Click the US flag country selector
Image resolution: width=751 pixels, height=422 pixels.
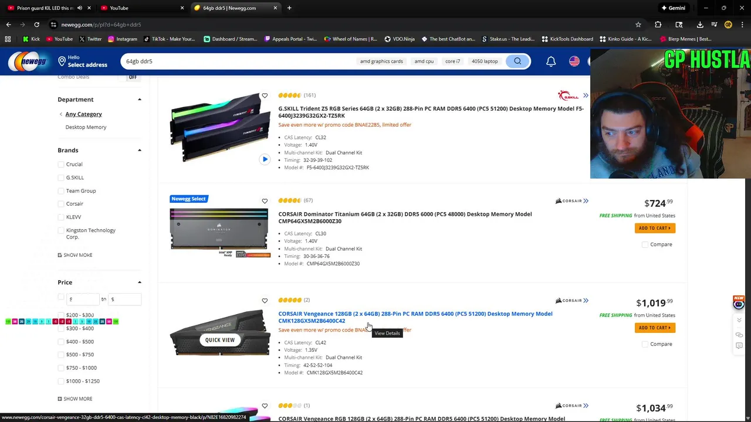coord(574,61)
